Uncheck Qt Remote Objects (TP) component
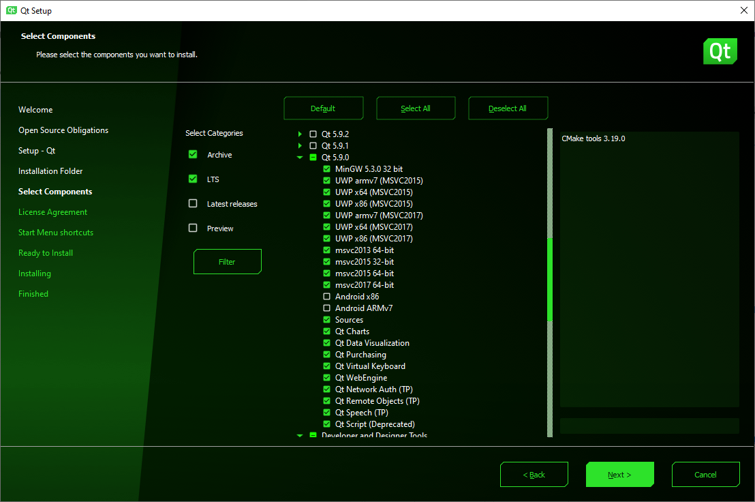This screenshot has height=502, width=755. coord(326,400)
